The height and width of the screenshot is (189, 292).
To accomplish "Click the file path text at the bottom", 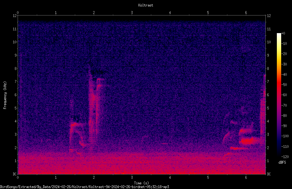I will [84, 187].
